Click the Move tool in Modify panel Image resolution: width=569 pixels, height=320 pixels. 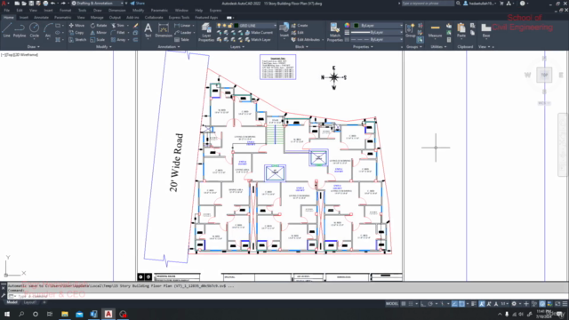coord(76,26)
